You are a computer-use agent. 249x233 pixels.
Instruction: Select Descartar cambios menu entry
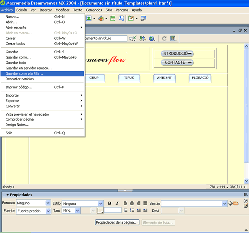click(x=42, y=79)
